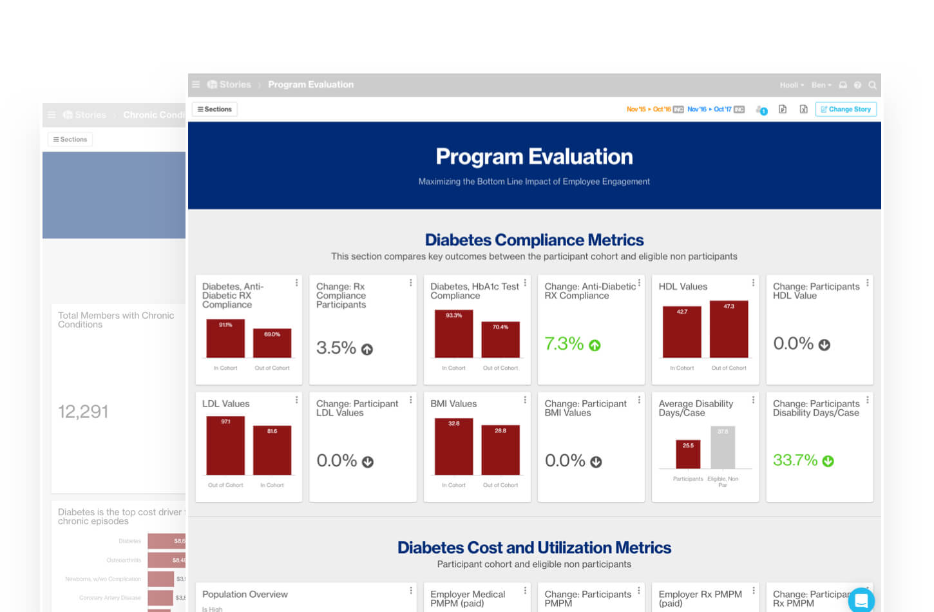This screenshot has width=934, height=612.
Task: Toggle INC on the Nov '15 period
Action: pos(678,109)
